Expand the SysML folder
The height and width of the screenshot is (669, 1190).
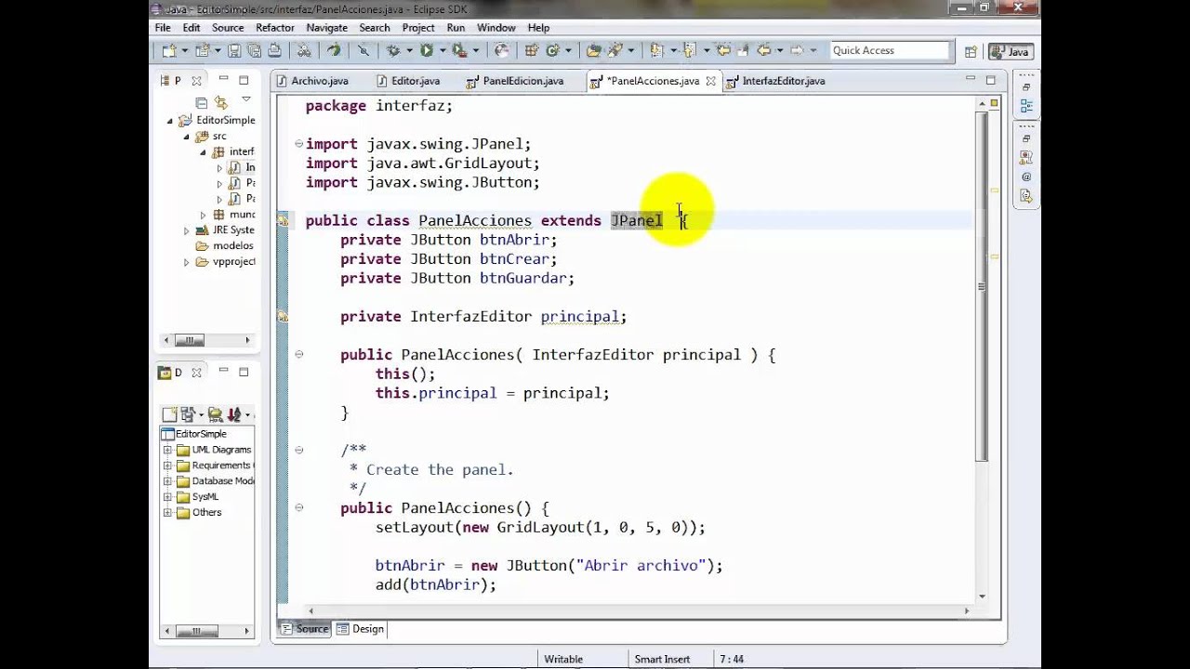pos(168,497)
